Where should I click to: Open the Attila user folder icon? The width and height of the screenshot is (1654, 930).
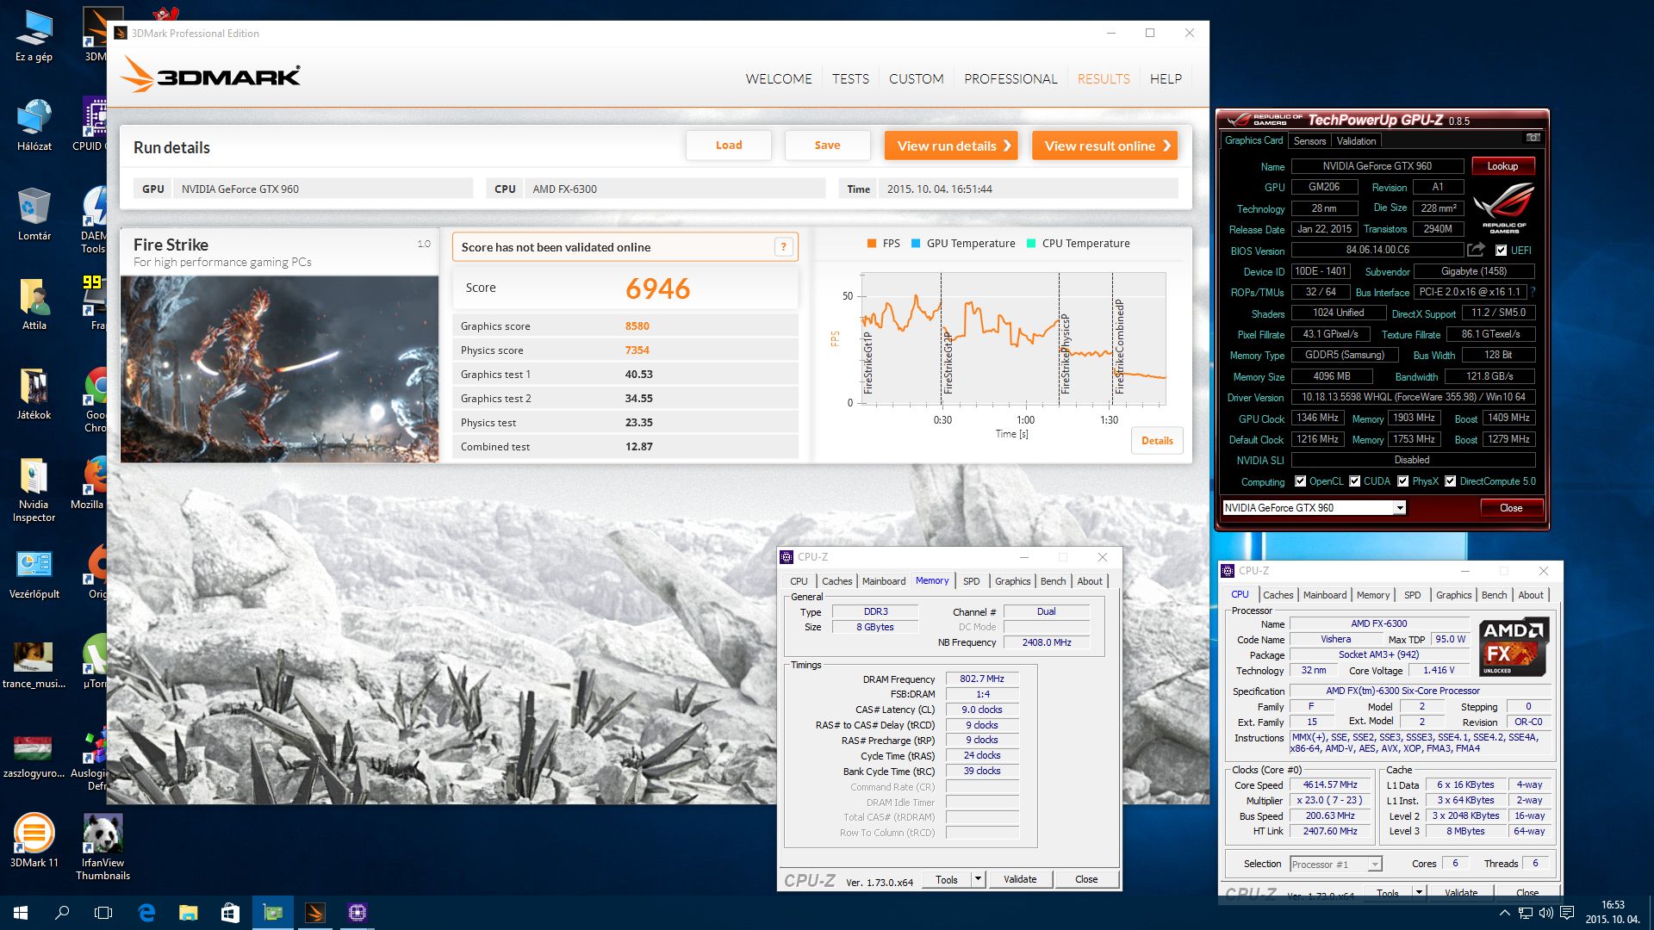pos(34,305)
